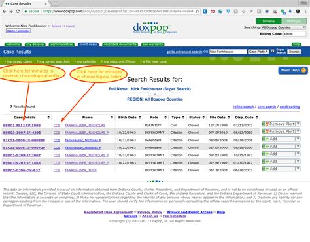Open the Searching All Doxpop Counties dropdown

point(283,27)
